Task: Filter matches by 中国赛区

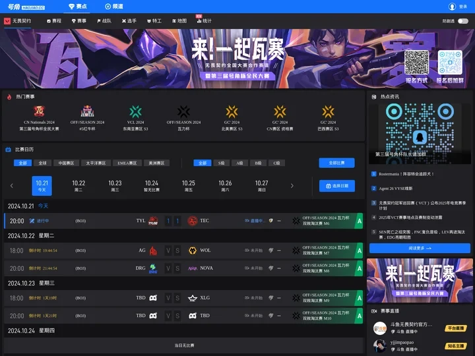Action: click(x=66, y=163)
